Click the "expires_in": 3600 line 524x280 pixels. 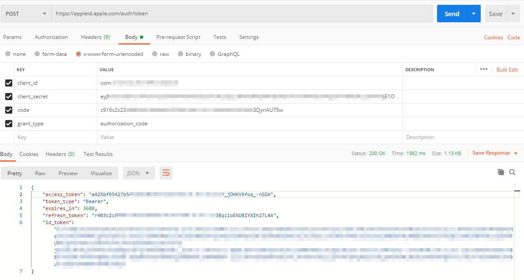[70, 208]
